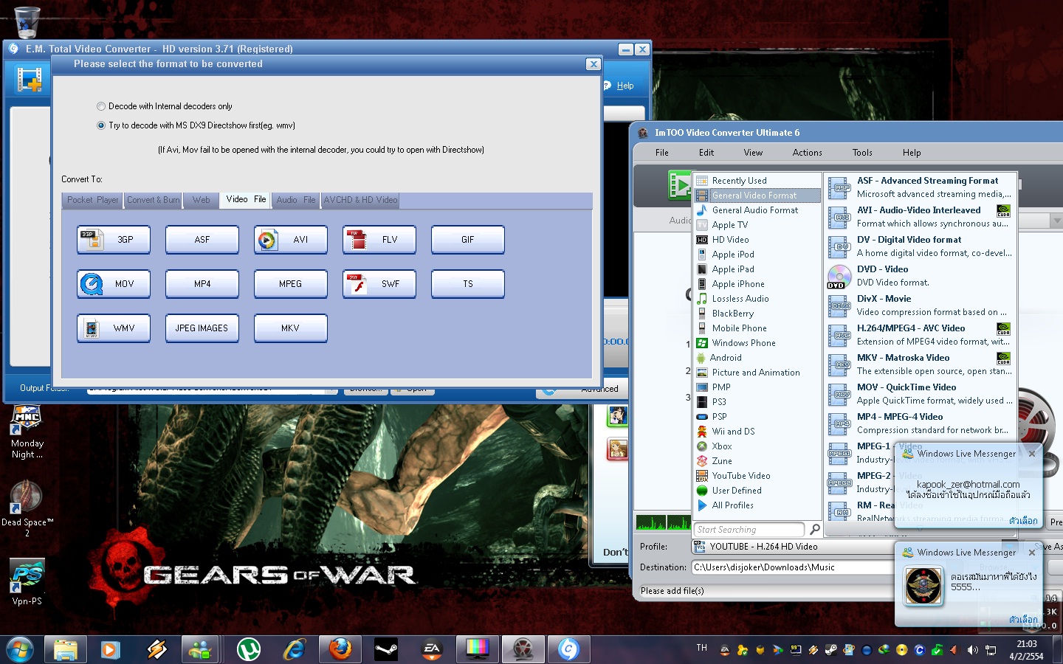Open the HD Video profile category
This screenshot has height=664, width=1063.
757,240
